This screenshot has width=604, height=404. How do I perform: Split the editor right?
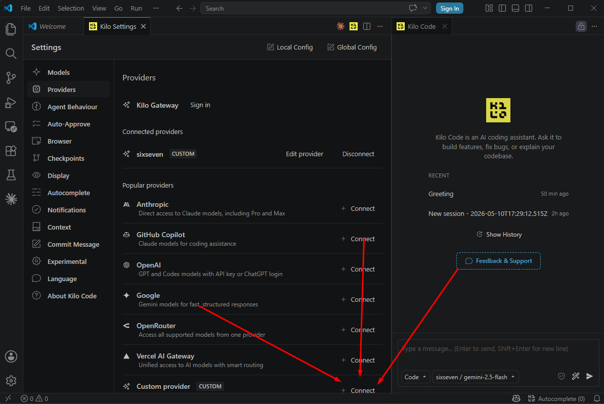pyautogui.click(x=367, y=26)
